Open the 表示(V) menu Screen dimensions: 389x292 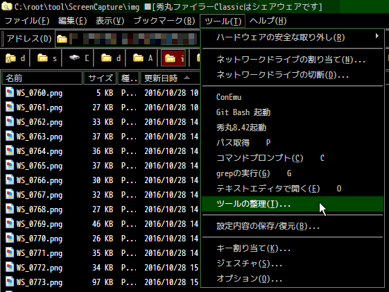(x=110, y=21)
